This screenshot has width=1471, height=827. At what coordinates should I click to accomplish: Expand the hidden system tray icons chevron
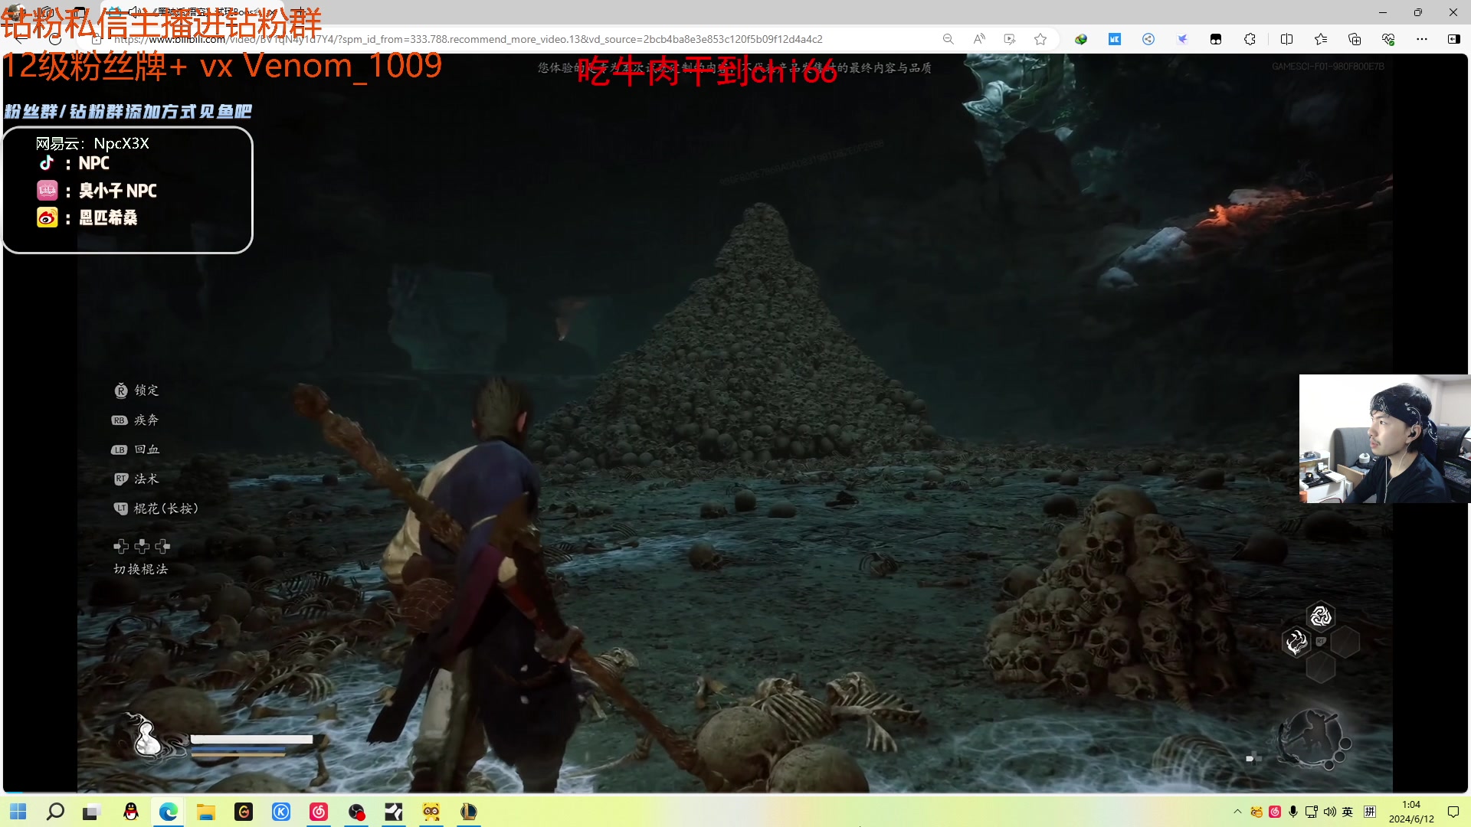pos(1237,812)
